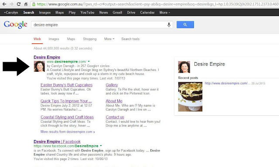This screenshot has height=167, width=279.
Task: Reload the page with the refresh icon
Action: (18, 4)
